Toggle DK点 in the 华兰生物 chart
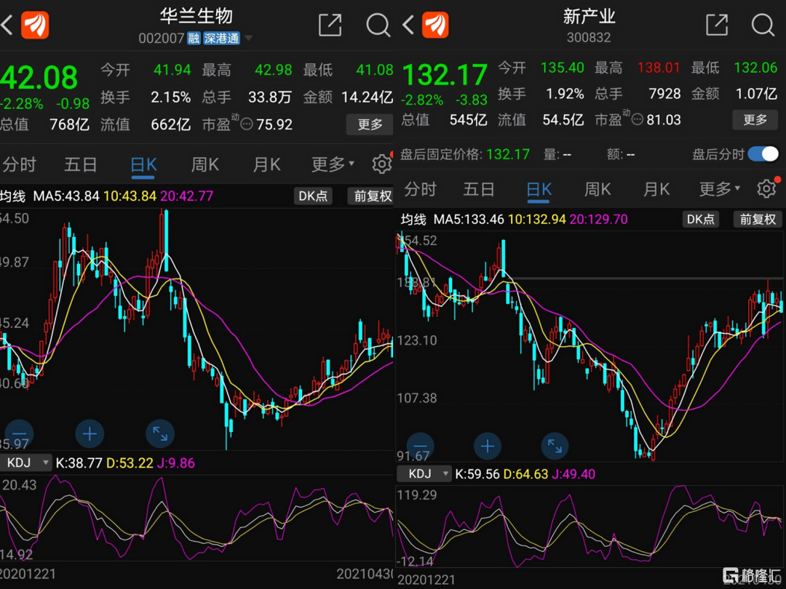The height and width of the screenshot is (589, 786). coord(313,196)
